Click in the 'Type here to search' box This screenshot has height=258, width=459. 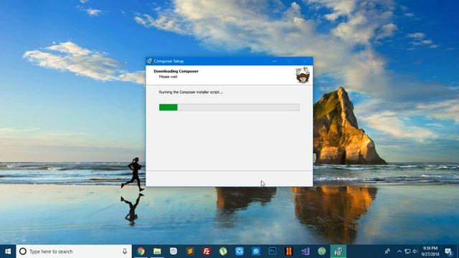pyautogui.click(x=74, y=252)
